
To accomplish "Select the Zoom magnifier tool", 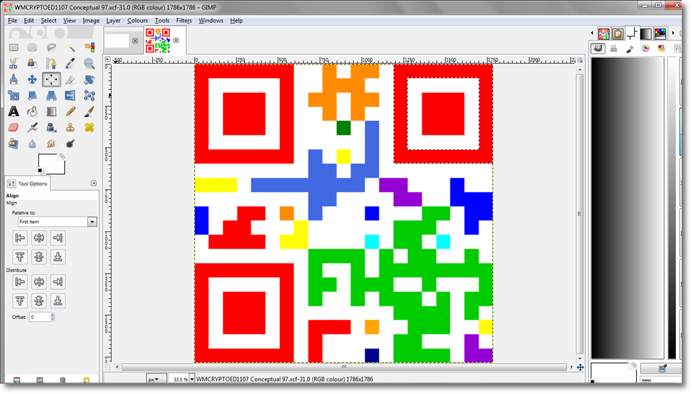I will (x=89, y=63).
